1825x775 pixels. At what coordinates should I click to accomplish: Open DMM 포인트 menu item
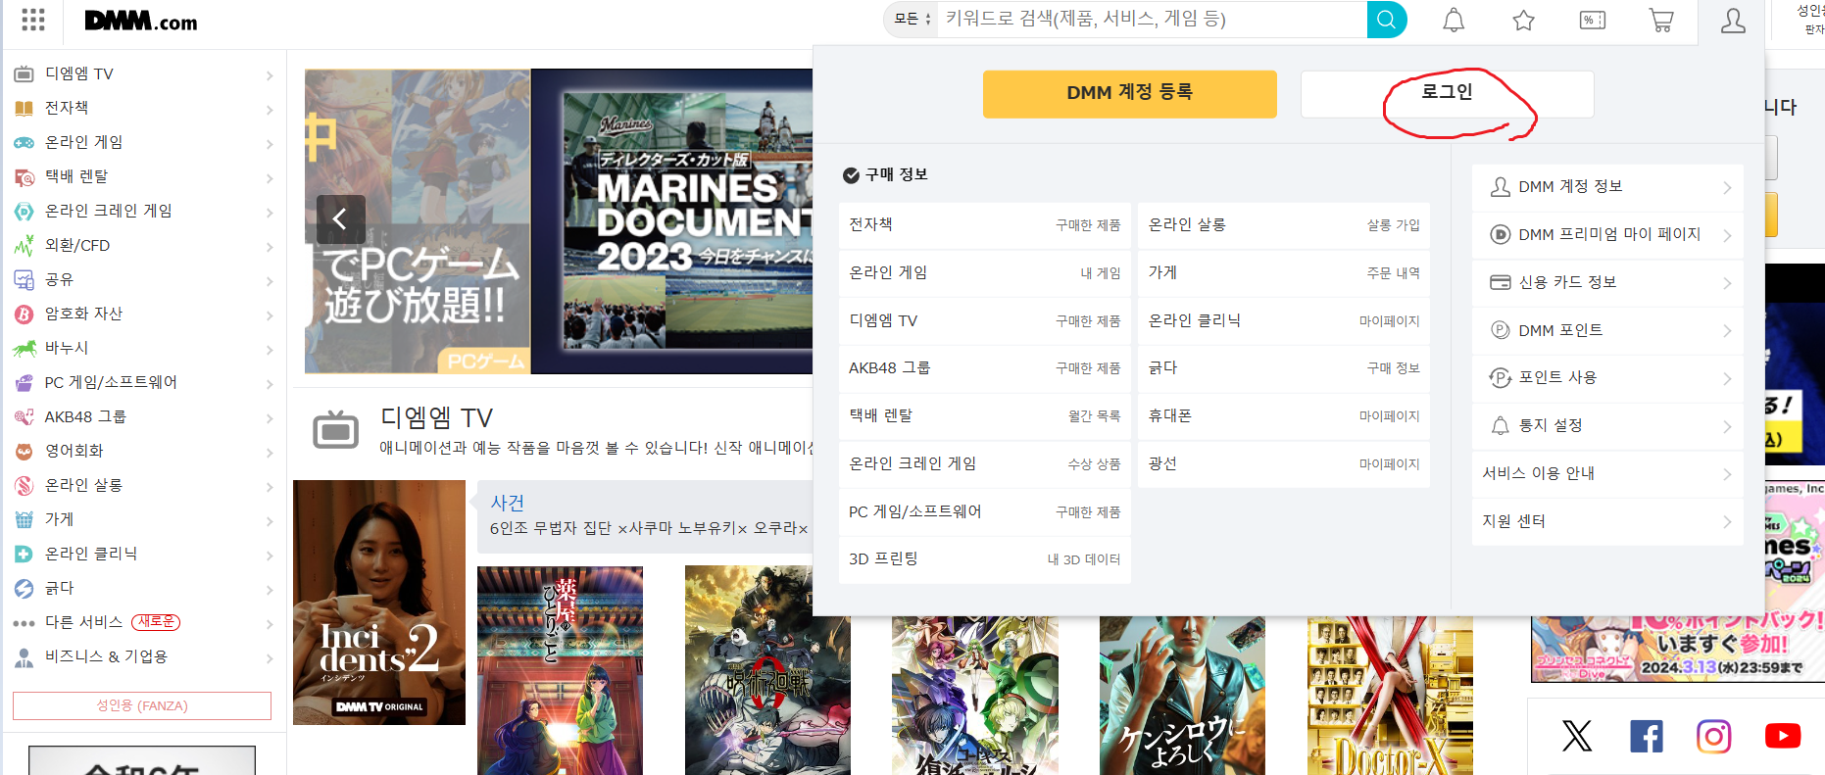click(x=1607, y=330)
